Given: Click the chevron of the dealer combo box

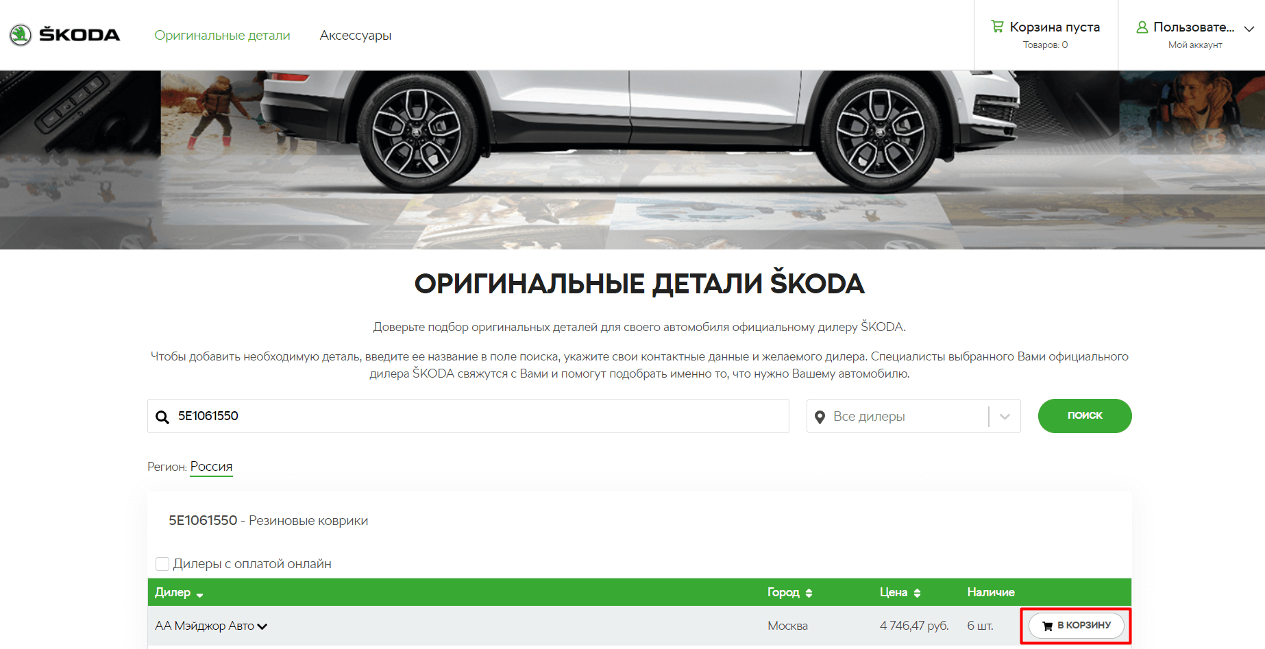Looking at the screenshot, I should [x=1005, y=417].
